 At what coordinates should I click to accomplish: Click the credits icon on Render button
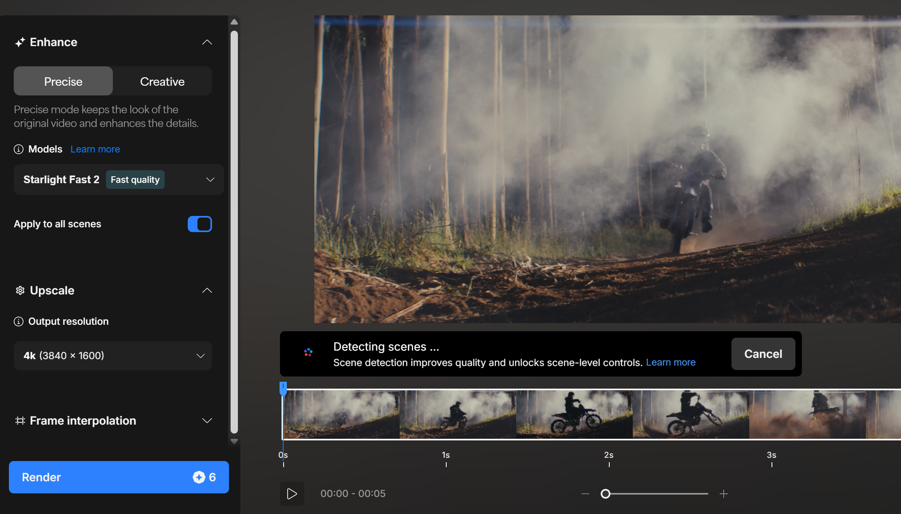(199, 477)
